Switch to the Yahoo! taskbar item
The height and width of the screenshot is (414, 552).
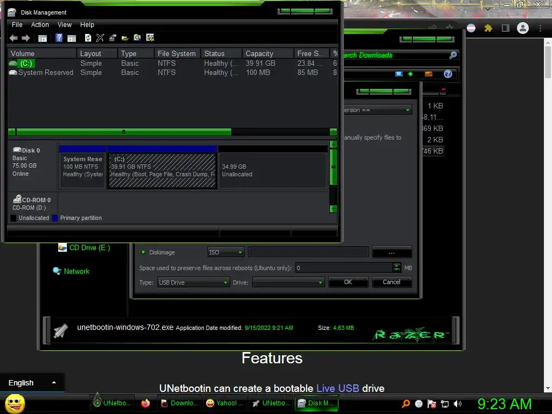225,403
